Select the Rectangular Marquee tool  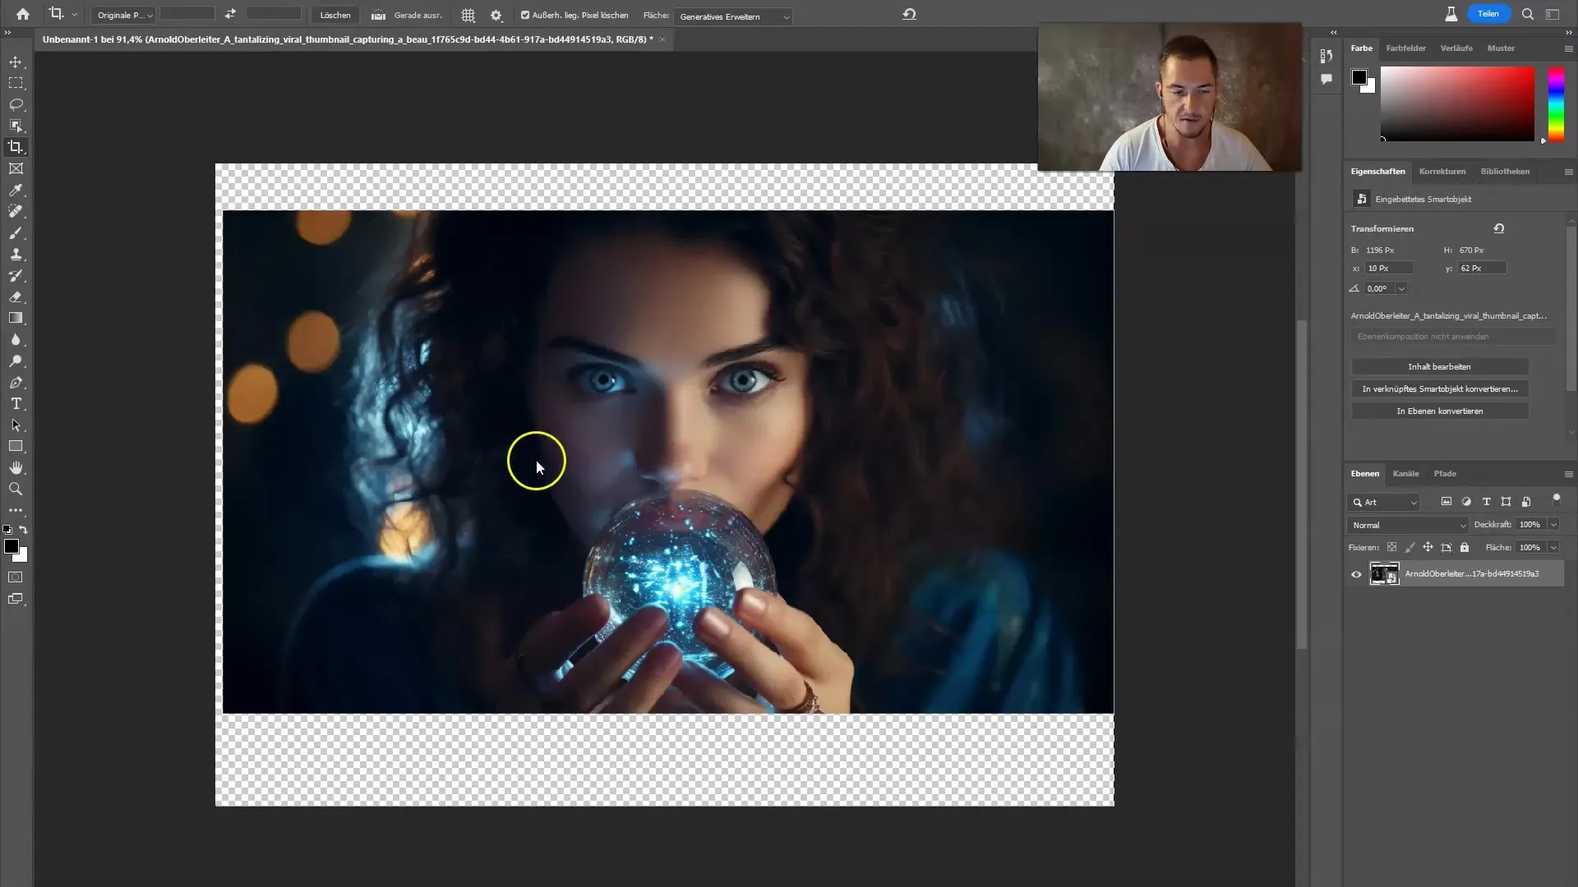coord(16,83)
